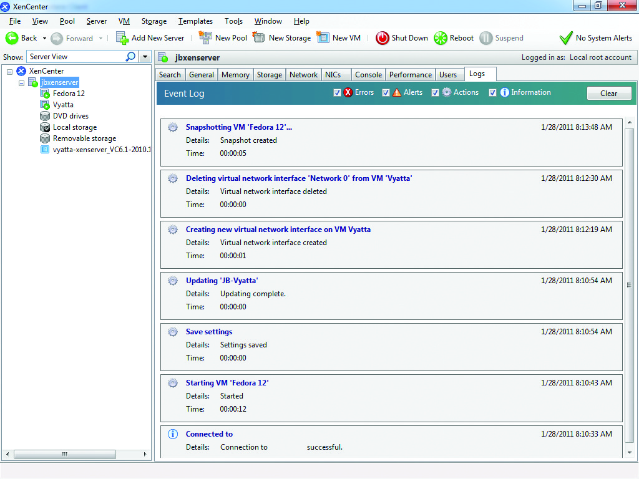Open the Forward history dropdown arrow

(100, 38)
